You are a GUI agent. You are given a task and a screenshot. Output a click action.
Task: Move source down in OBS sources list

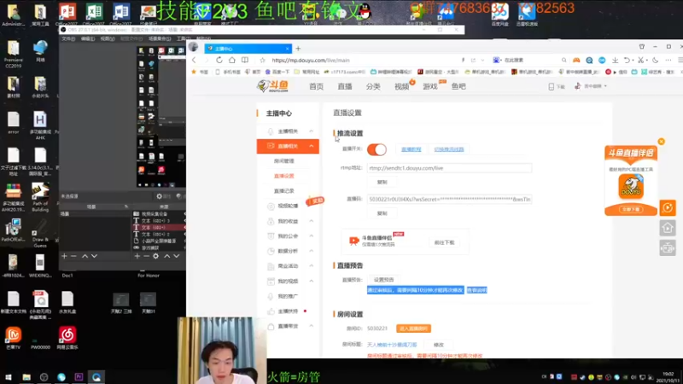pyautogui.click(x=177, y=256)
